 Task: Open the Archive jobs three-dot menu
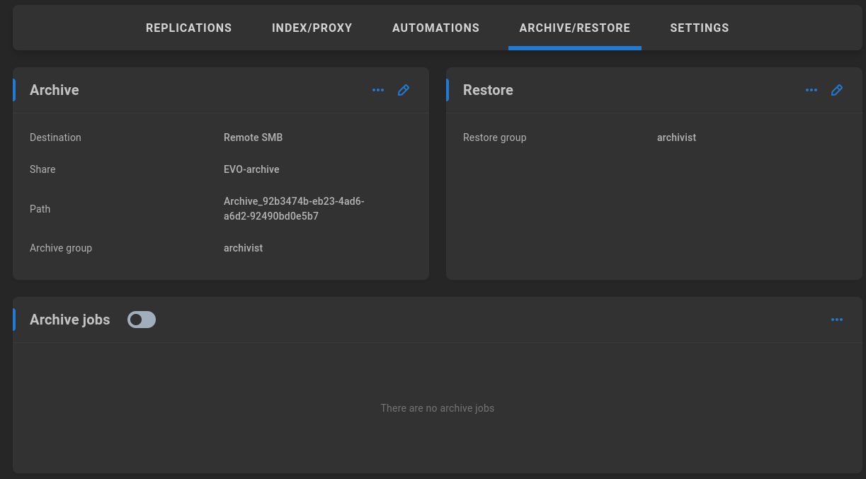click(837, 320)
